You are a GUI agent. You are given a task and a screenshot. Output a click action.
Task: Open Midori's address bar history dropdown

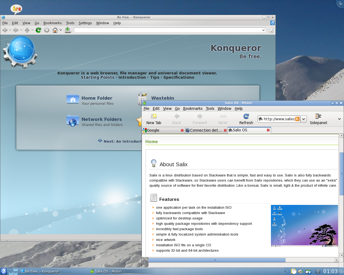pos(303,119)
